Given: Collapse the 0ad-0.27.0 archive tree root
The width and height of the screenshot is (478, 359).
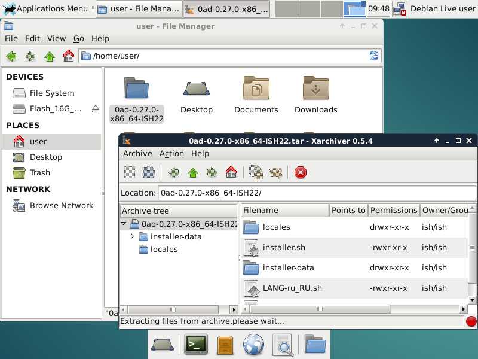Looking at the screenshot, I should coord(124,224).
